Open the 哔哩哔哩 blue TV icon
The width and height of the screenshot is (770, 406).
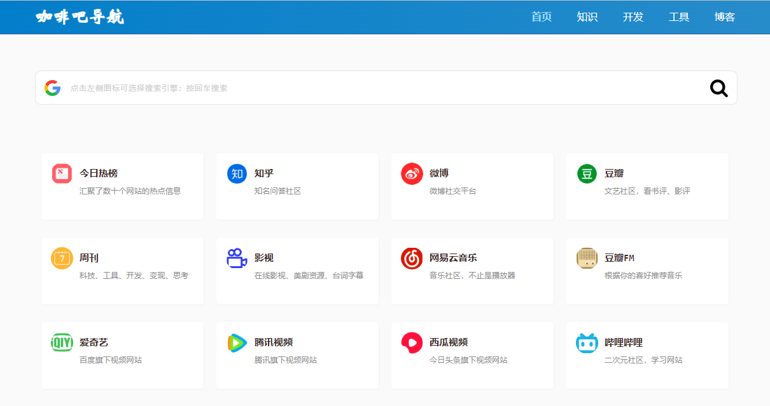587,342
